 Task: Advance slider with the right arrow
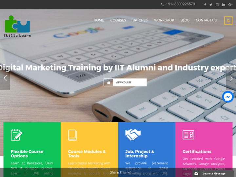tap(231, 78)
